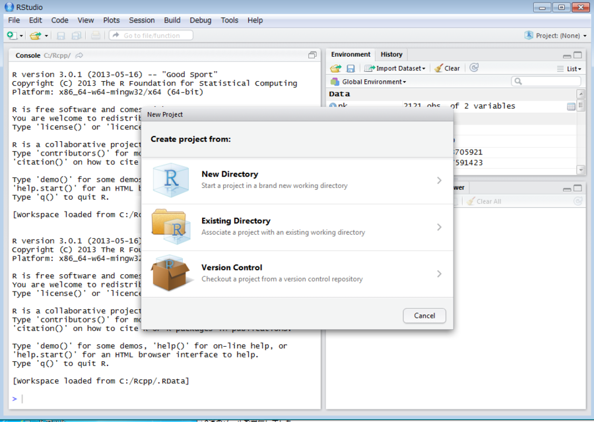Expand New Directory chevron arrow

click(439, 181)
